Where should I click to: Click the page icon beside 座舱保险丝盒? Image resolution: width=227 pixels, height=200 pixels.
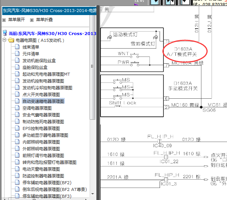point(17,67)
